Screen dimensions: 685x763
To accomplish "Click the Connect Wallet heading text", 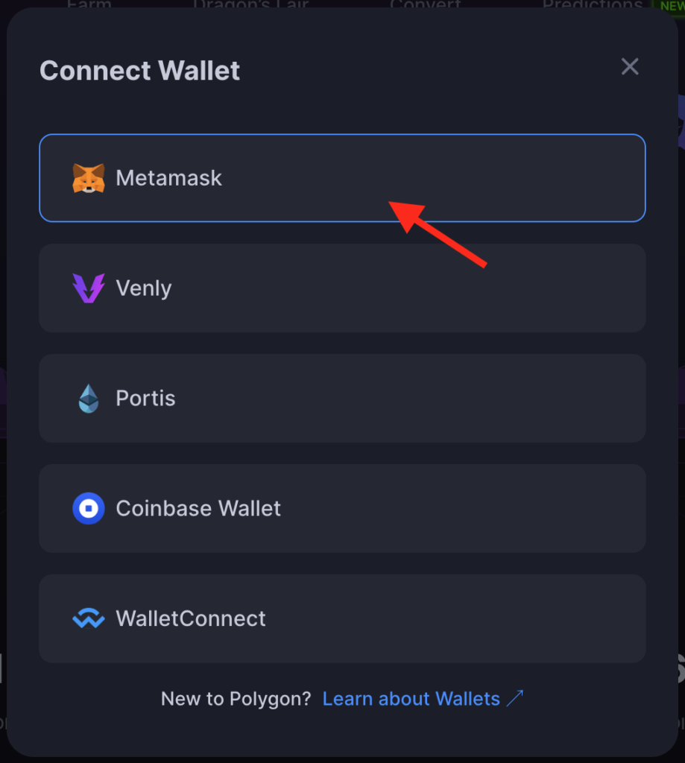I will 139,71.
